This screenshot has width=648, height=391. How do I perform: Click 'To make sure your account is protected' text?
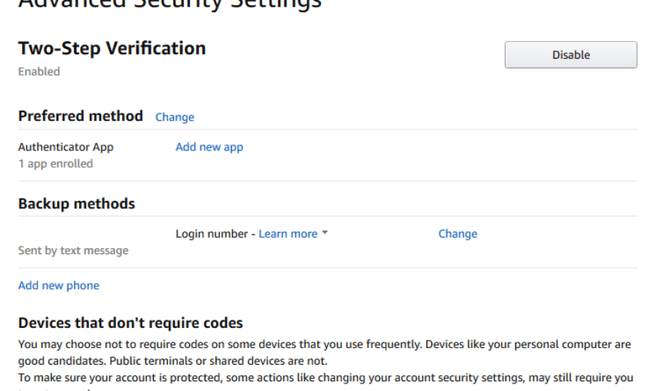point(226,377)
